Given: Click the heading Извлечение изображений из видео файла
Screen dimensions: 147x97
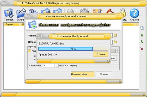Looking at the screenshot, I should pos(75,25).
